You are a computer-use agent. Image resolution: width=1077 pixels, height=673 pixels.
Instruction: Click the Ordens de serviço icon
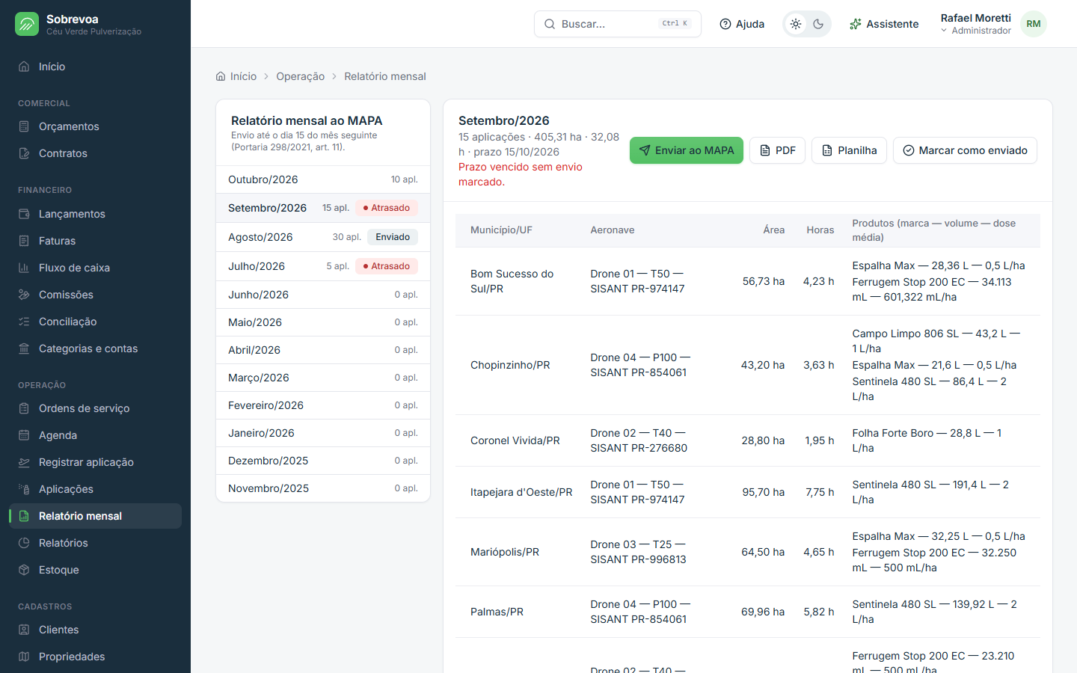24,408
